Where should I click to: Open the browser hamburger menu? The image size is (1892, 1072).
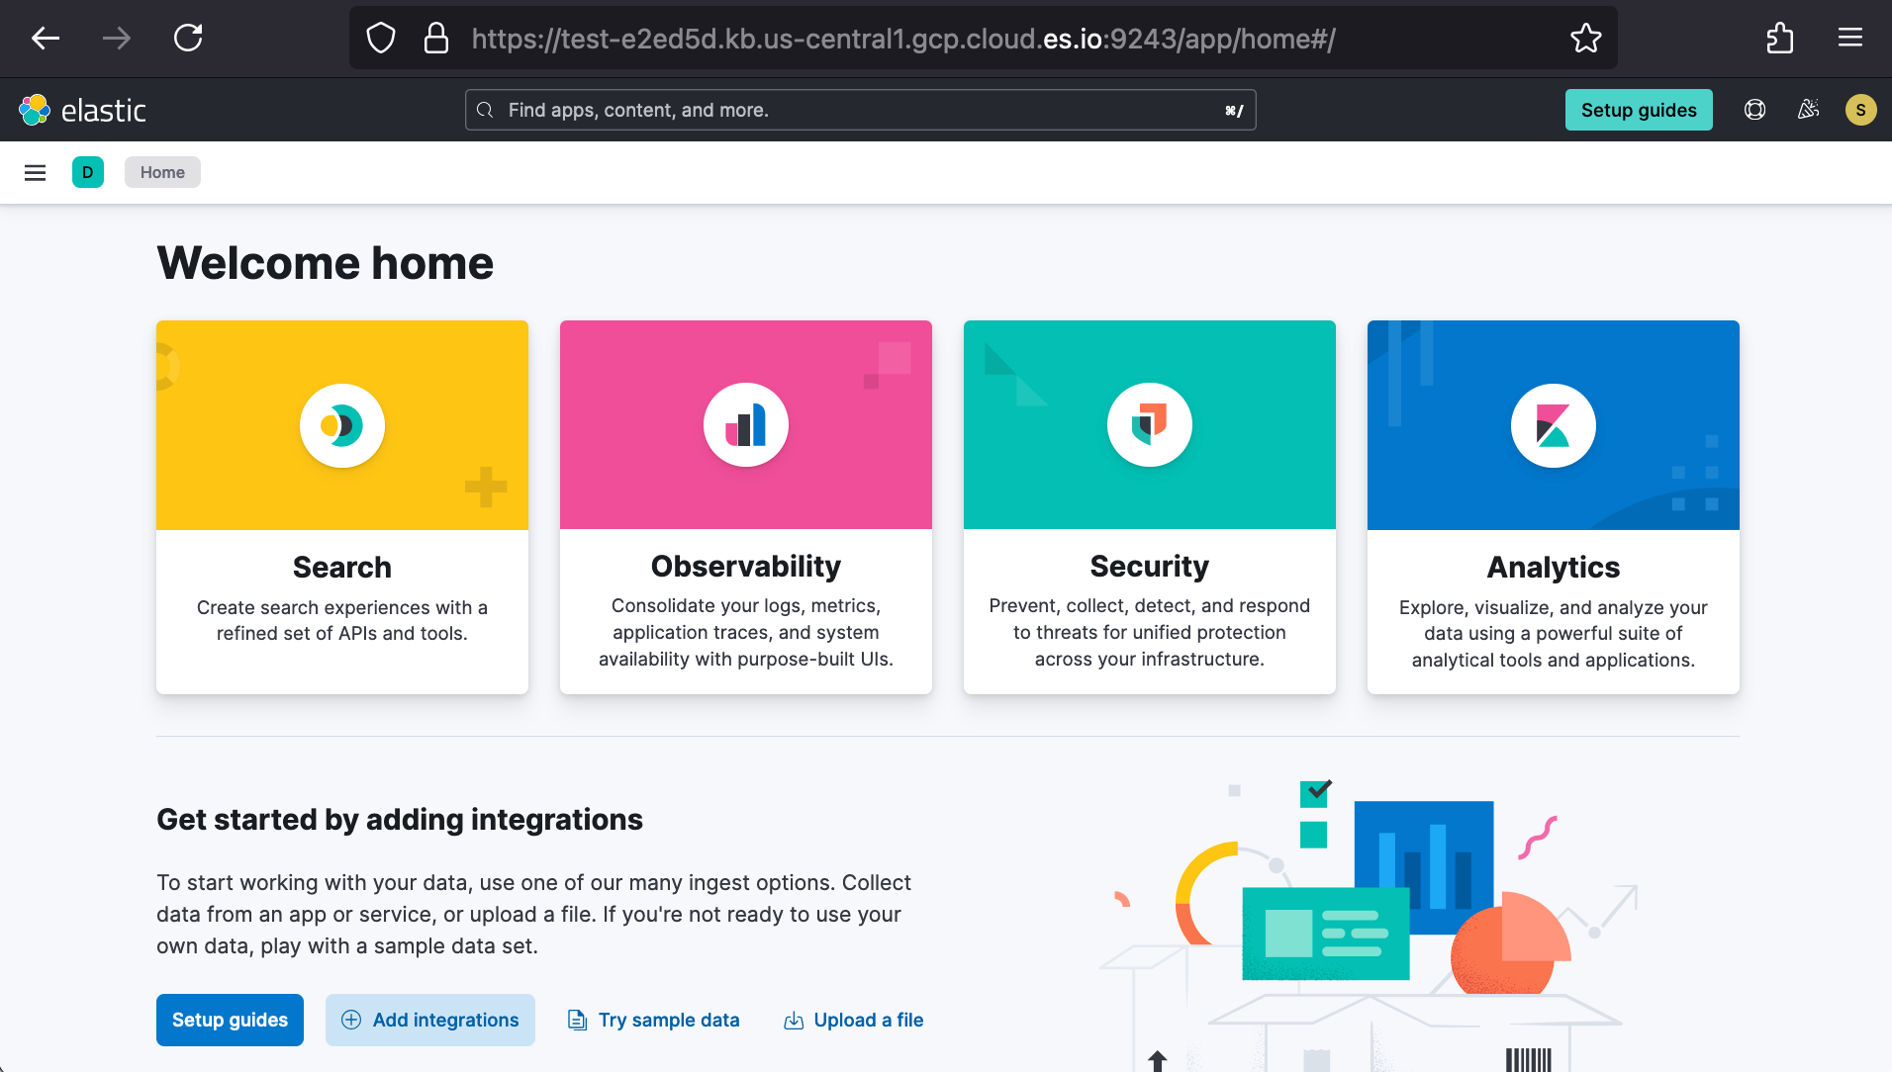[1850, 39]
